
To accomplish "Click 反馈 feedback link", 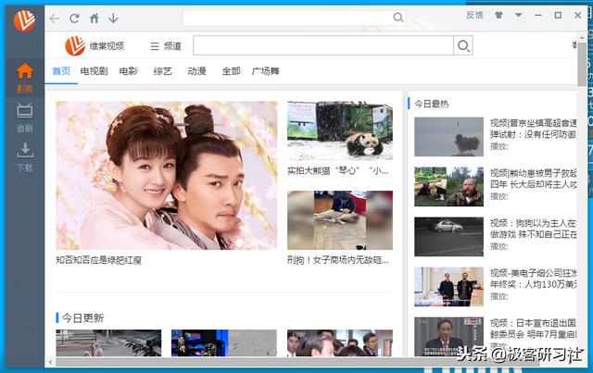I will [x=474, y=15].
